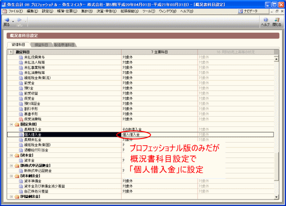Image resolution: width=286 pixels, height=206 pixels.
Task: Click the [資本金] folder icon
Action: click(x=17, y=155)
